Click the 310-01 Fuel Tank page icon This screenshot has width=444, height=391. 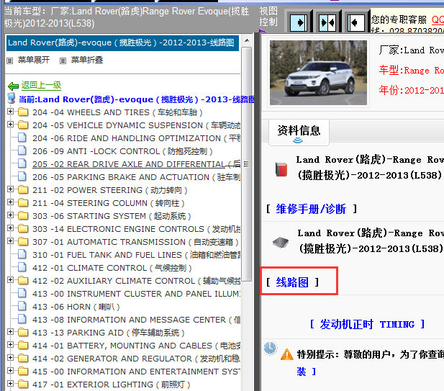coord(22,254)
